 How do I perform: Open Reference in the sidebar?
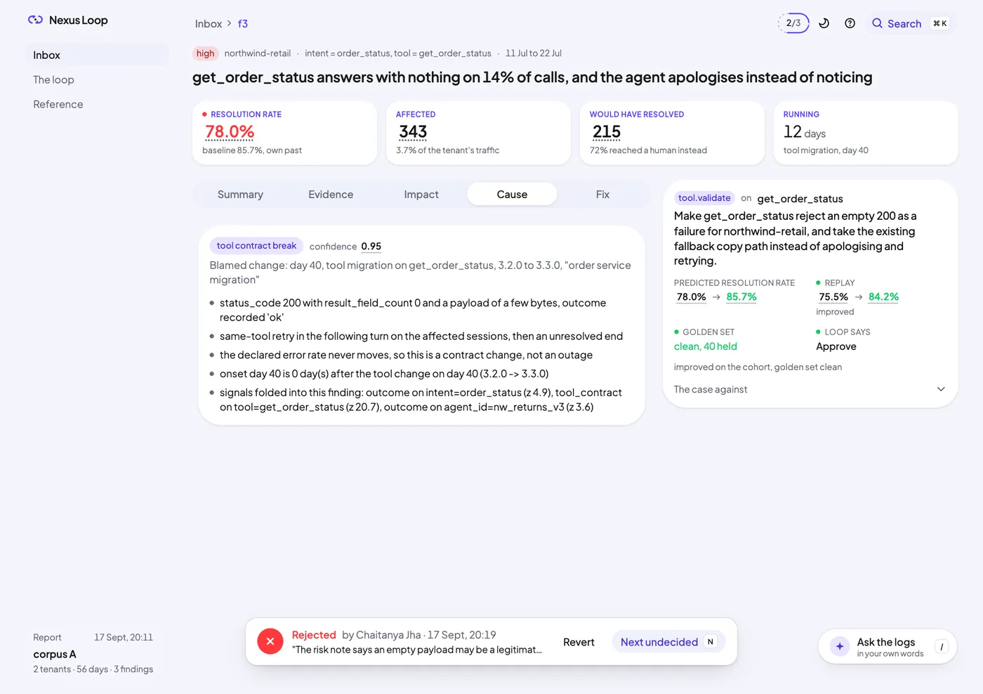tap(97, 104)
